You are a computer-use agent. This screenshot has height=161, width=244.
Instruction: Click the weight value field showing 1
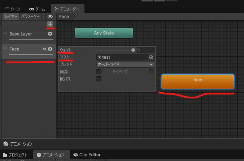click(x=146, y=50)
